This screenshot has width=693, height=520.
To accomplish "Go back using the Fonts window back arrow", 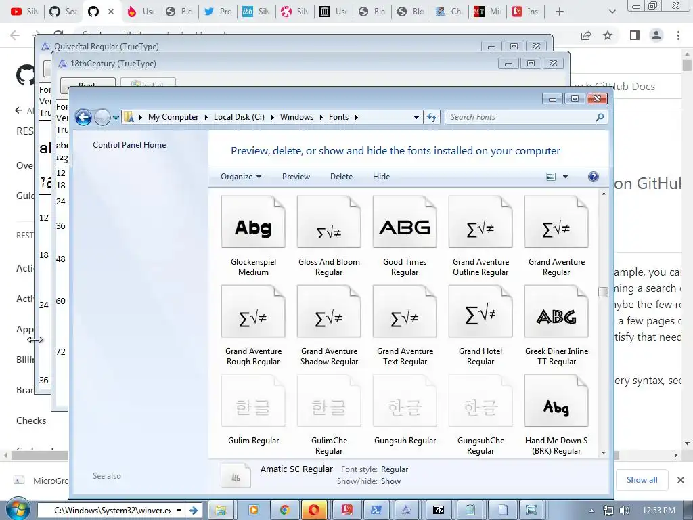I will 83,117.
